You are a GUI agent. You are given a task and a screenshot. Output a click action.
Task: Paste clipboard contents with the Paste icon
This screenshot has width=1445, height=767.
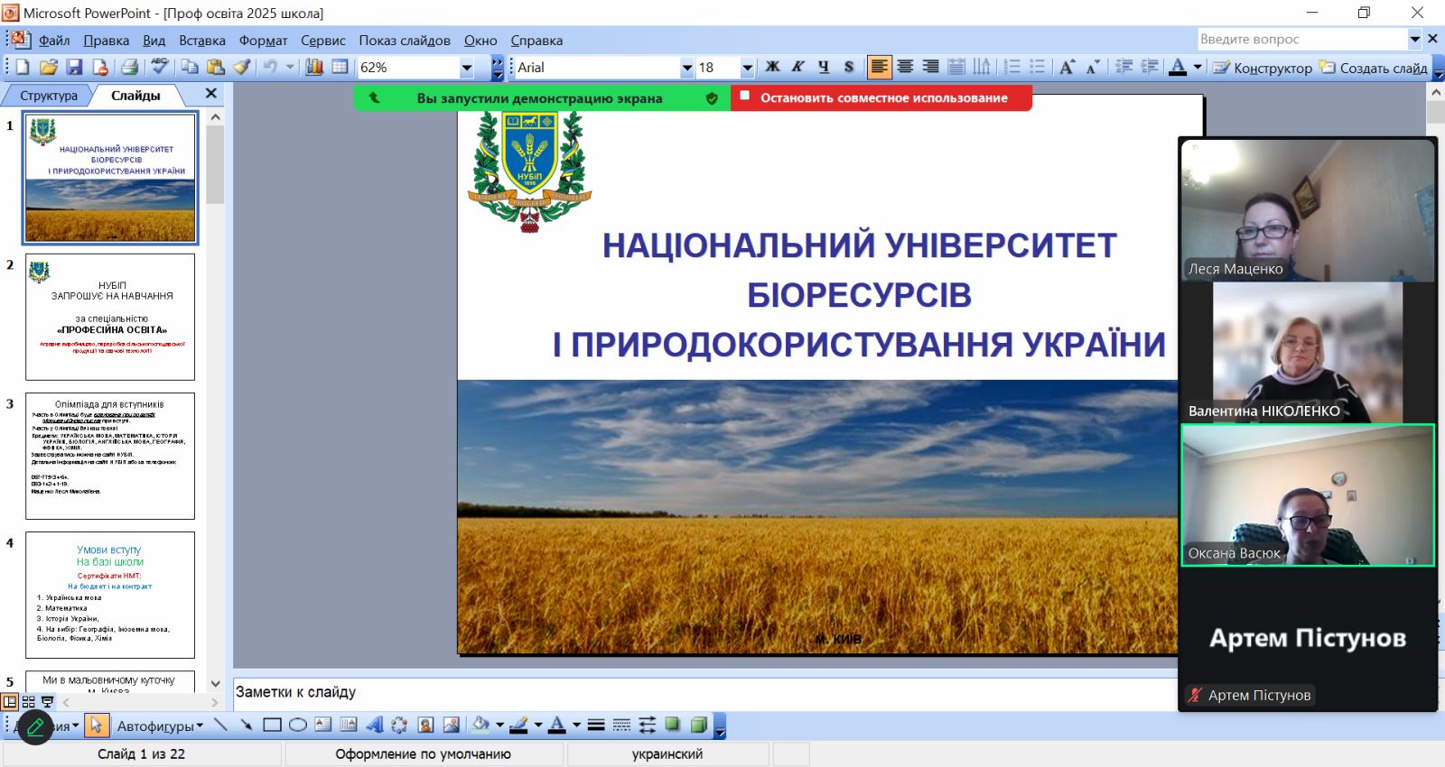(215, 67)
